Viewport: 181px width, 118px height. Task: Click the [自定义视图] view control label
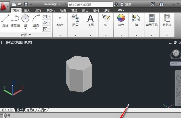pos(15,42)
